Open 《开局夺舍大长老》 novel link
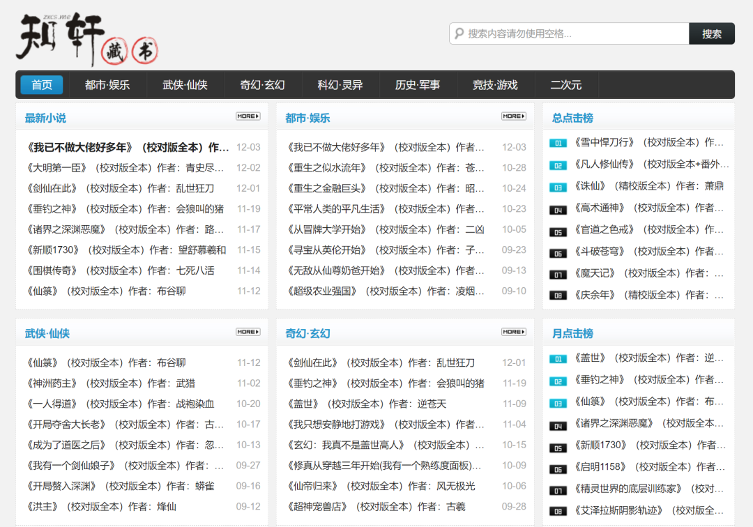The width and height of the screenshot is (753, 527). (125, 425)
